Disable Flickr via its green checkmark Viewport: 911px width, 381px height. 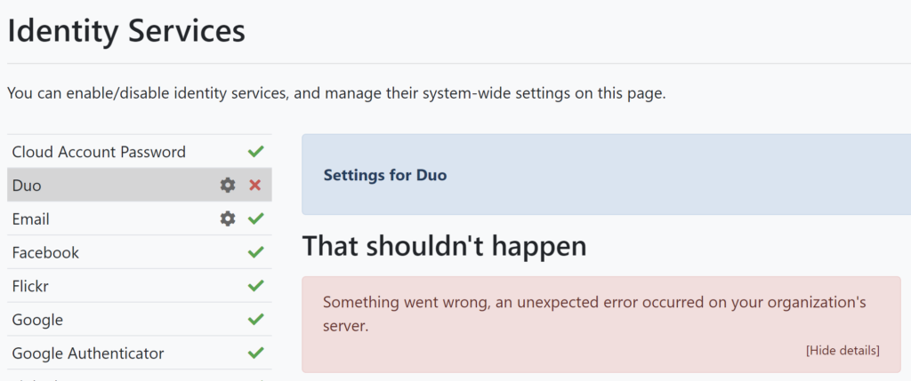point(255,286)
